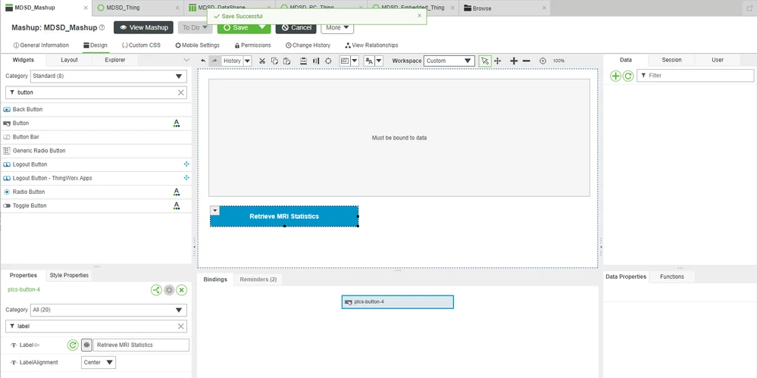Click the Label value input field
Screen dimensions: 757x378
point(141,345)
